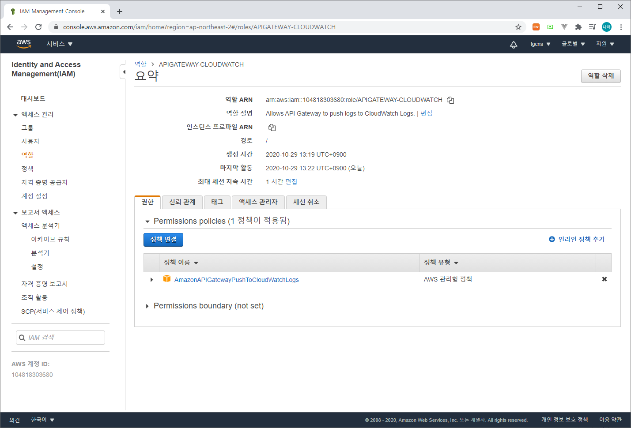Image resolution: width=631 pixels, height=428 pixels.
Task: Open the Chrome profile avatar
Action: pyautogui.click(x=607, y=27)
